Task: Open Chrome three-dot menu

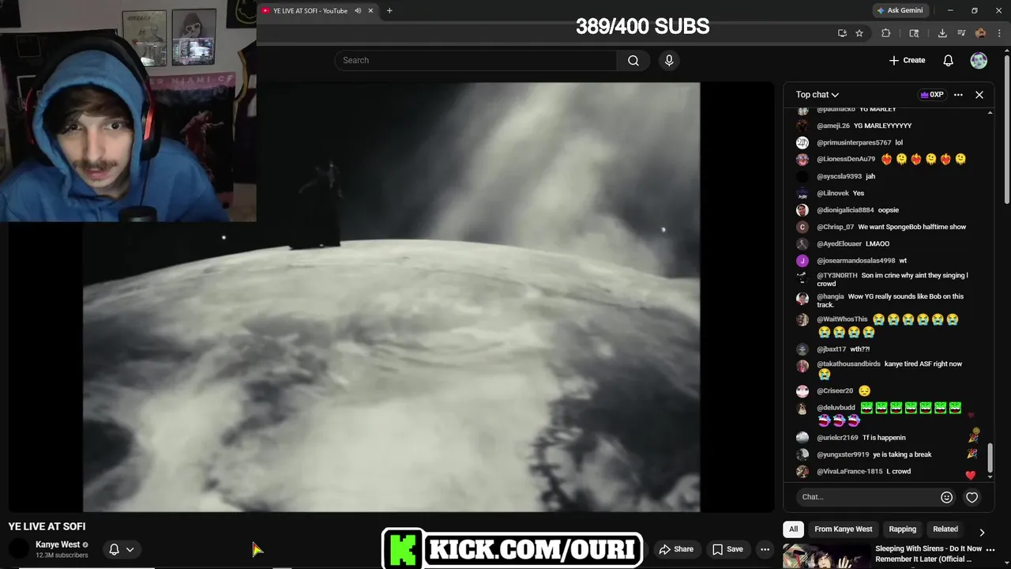Action: 999,33
